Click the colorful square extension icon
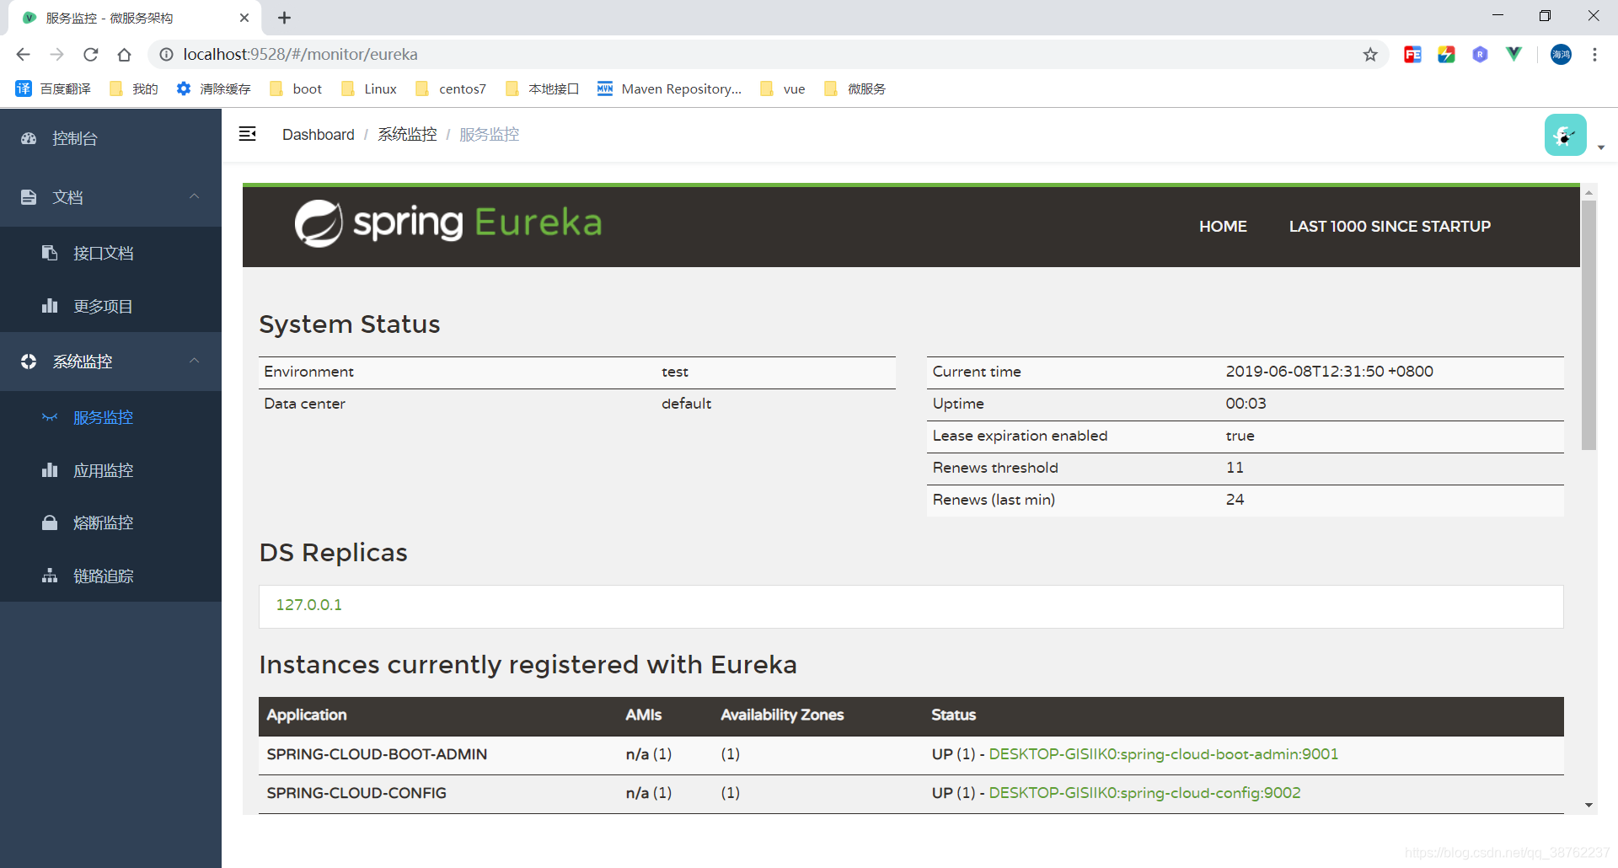This screenshot has height=868, width=1618. pos(1446,55)
